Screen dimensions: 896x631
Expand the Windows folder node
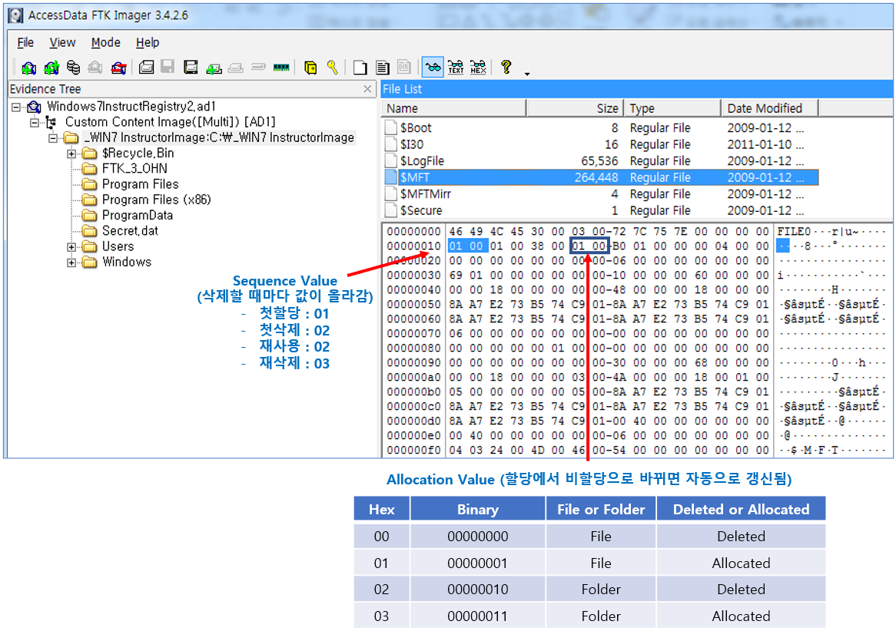tap(71, 262)
